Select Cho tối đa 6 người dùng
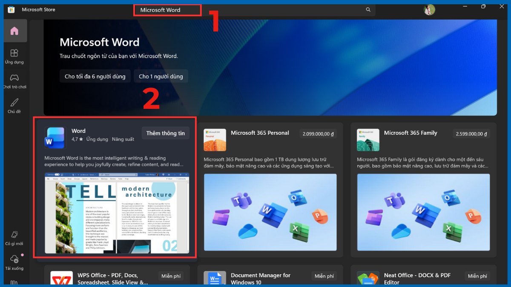 pyautogui.click(x=95, y=76)
